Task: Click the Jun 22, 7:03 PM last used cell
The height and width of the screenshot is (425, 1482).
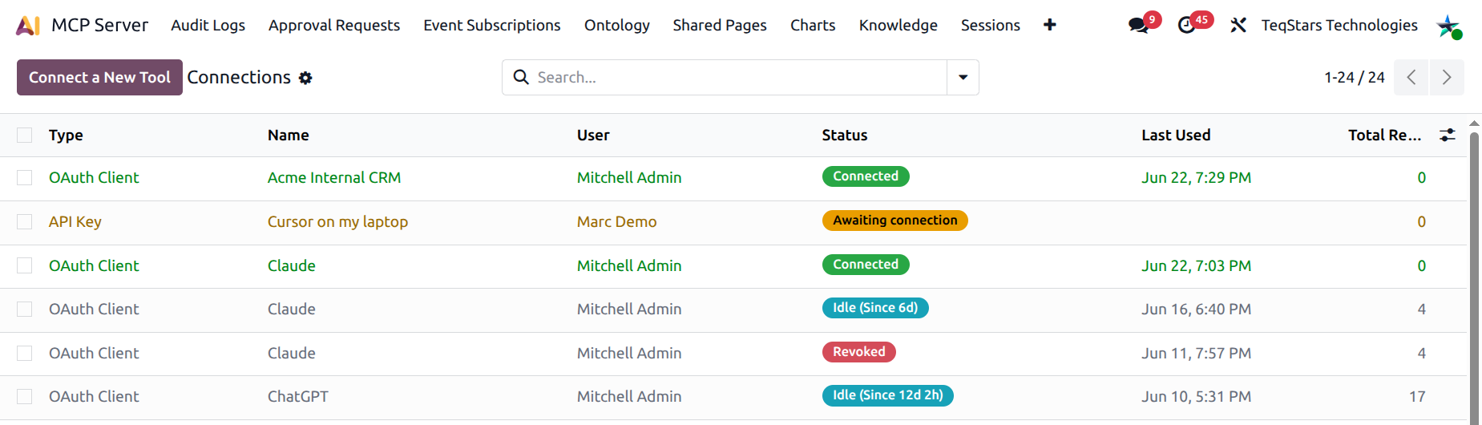Action: coord(1197,265)
